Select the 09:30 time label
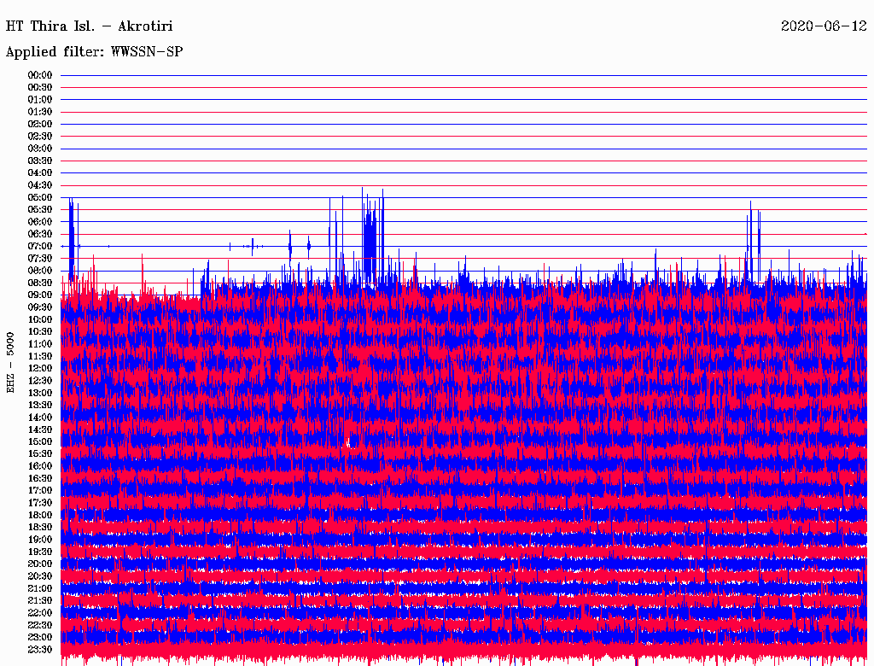This screenshot has width=874, height=666. [40, 307]
